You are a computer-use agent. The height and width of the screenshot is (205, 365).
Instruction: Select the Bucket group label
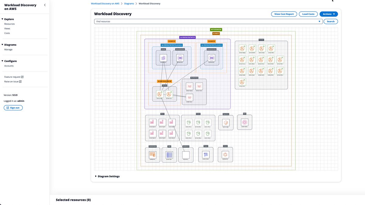[198, 114]
